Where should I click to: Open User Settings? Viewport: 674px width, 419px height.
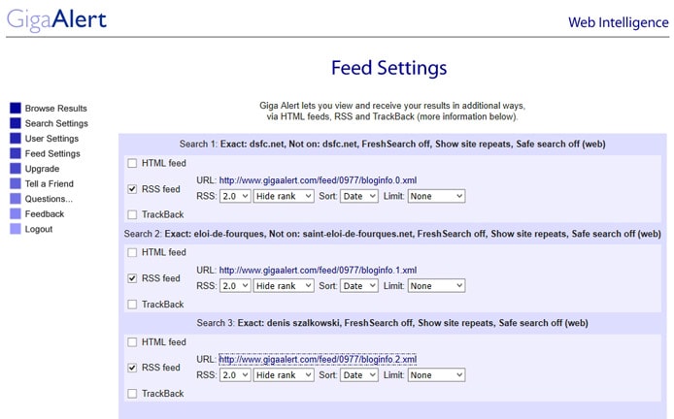coord(51,139)
